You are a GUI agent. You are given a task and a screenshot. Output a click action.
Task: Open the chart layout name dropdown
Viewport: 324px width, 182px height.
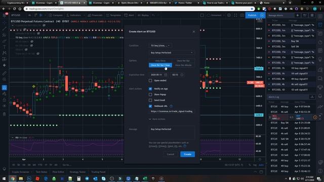click(x=216, y=15)
